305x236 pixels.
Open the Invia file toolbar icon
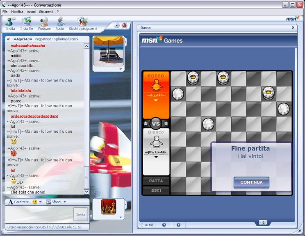(27, 23)
